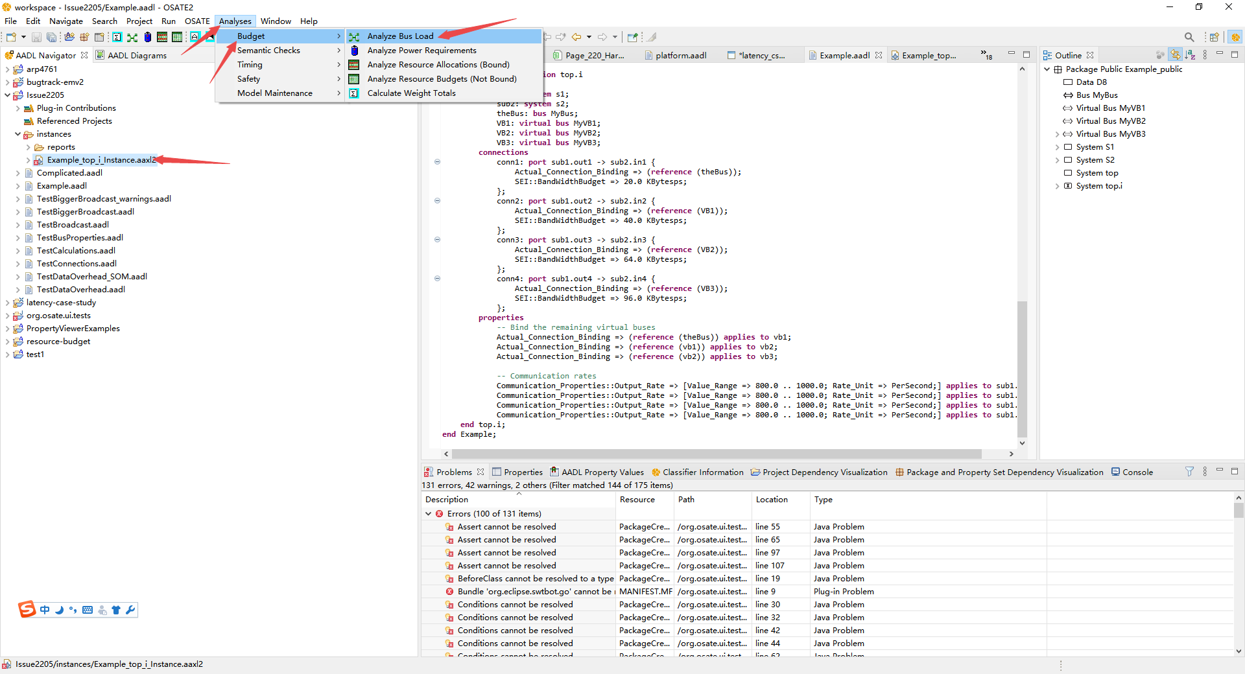1245x674 pixels.
Task: Click the Problems view filter funnel icon
Action: click(x=1189, y=472)
